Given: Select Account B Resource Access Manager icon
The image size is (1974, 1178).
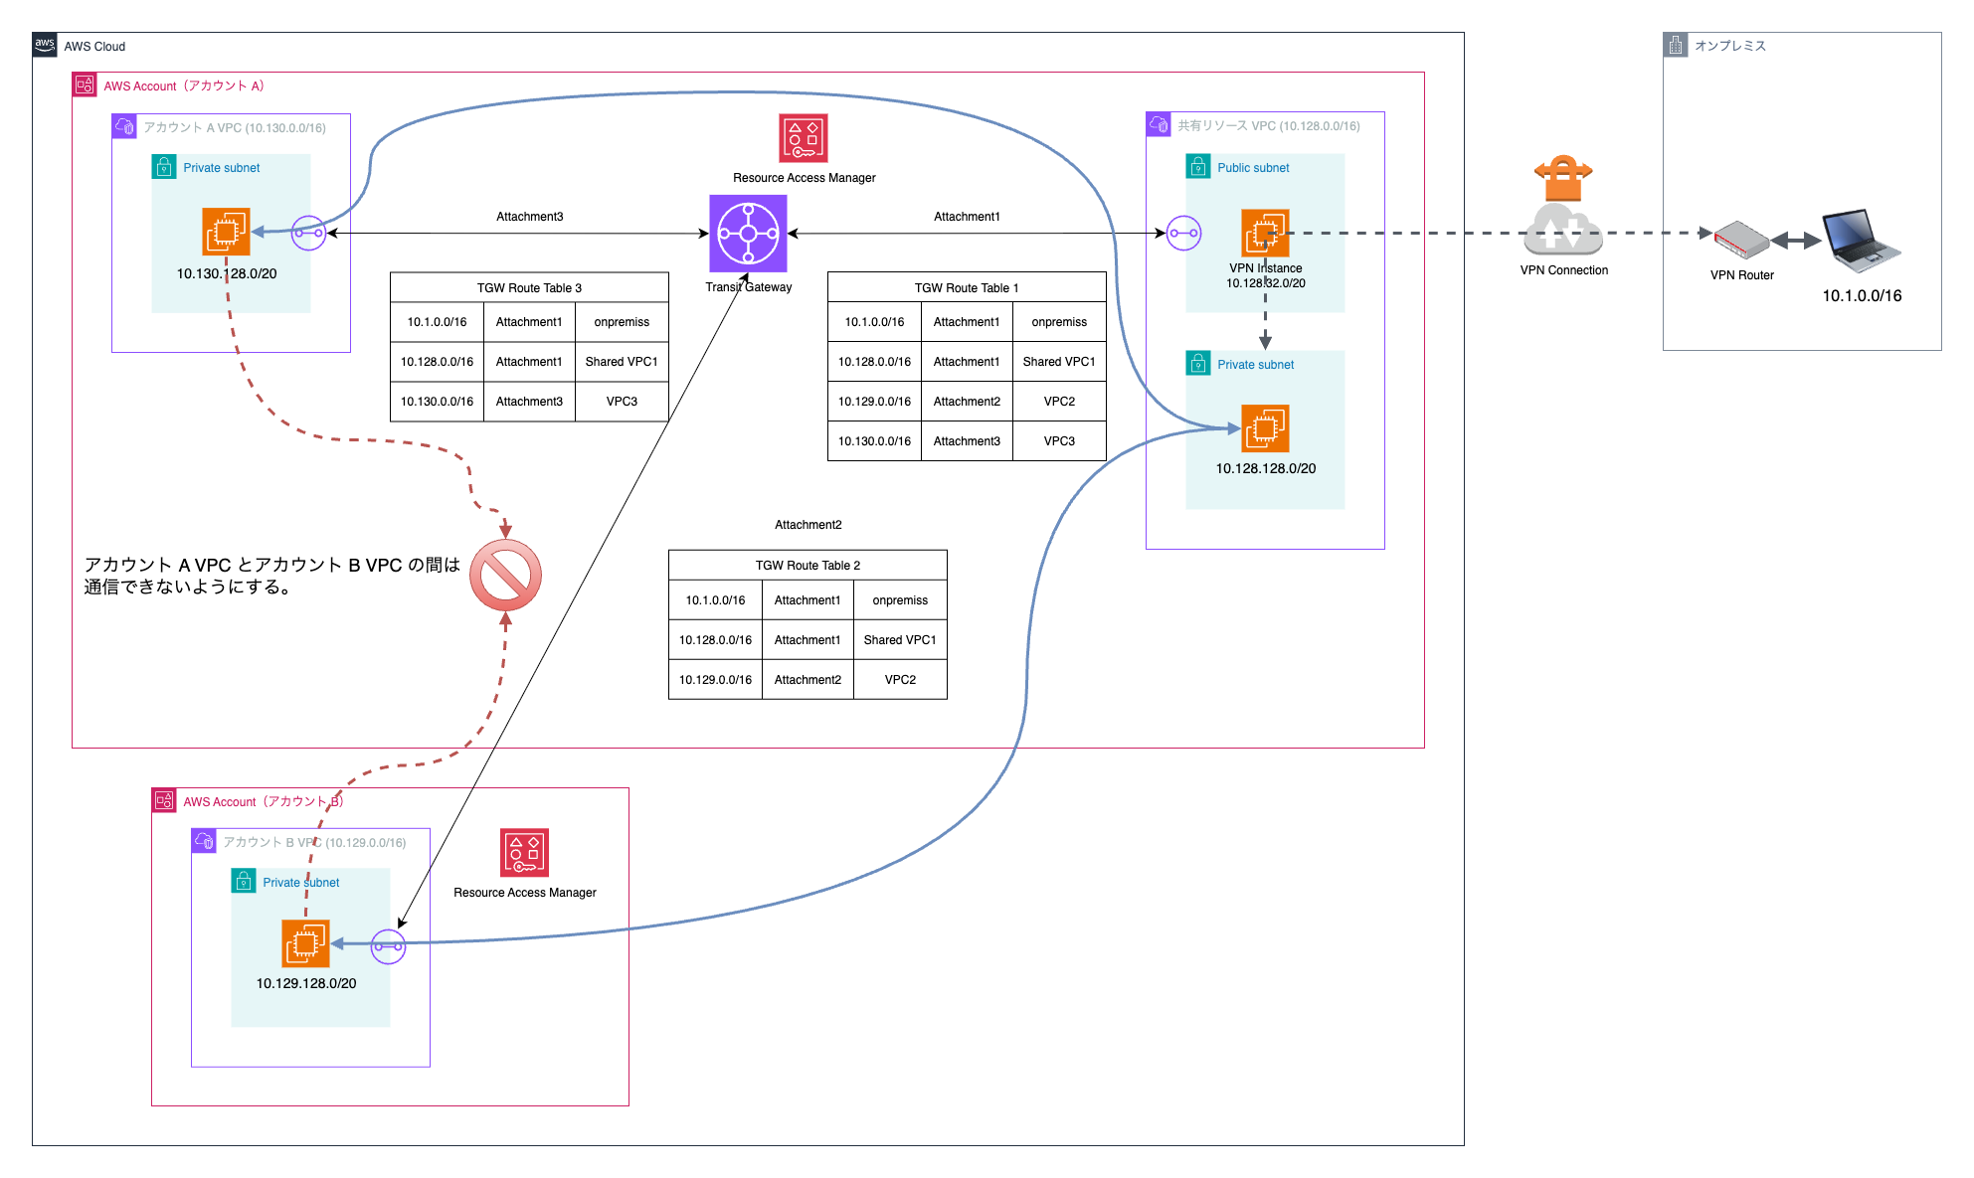Looking at the screenshot, I should (525, 853).
